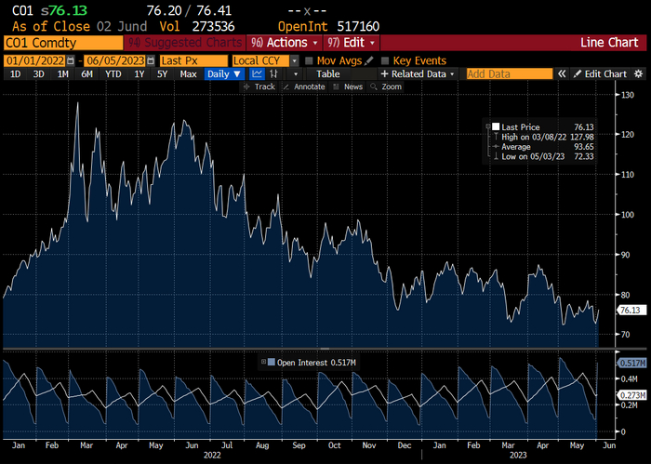Click the 0.517M open interest axis label
The height and width of the screenshot is (464, 651).
click(632, 364)
